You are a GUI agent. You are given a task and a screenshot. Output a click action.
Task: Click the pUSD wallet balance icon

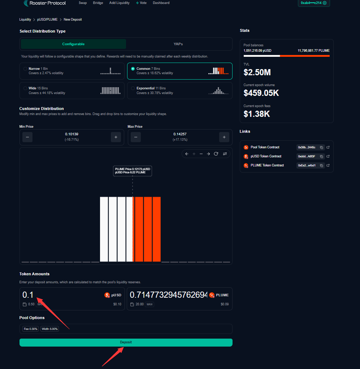pyautogui.click(x=25, y=304)
